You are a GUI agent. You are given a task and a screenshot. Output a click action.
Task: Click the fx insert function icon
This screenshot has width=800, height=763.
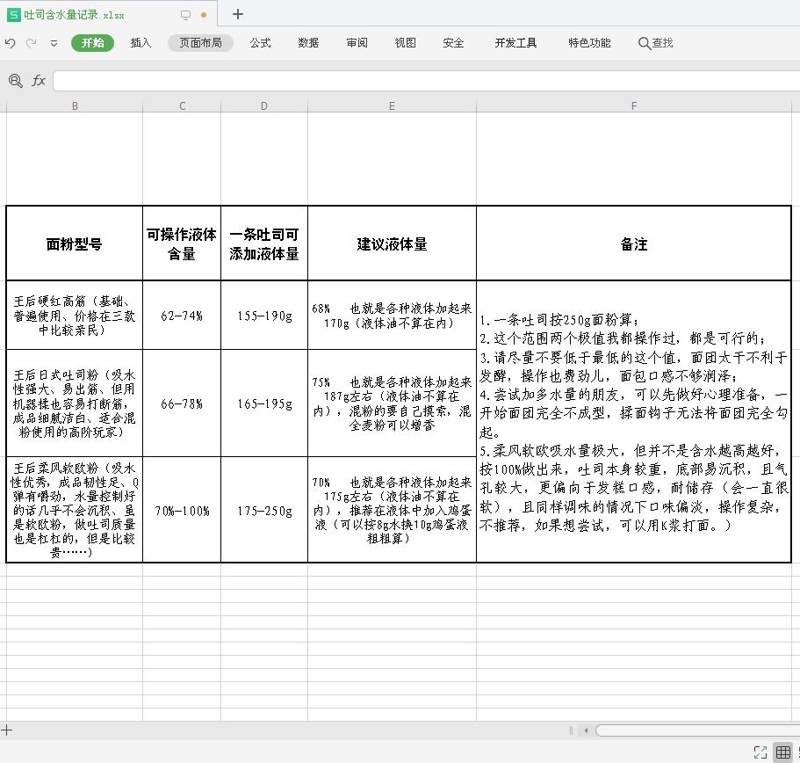(x=38, y=80)
